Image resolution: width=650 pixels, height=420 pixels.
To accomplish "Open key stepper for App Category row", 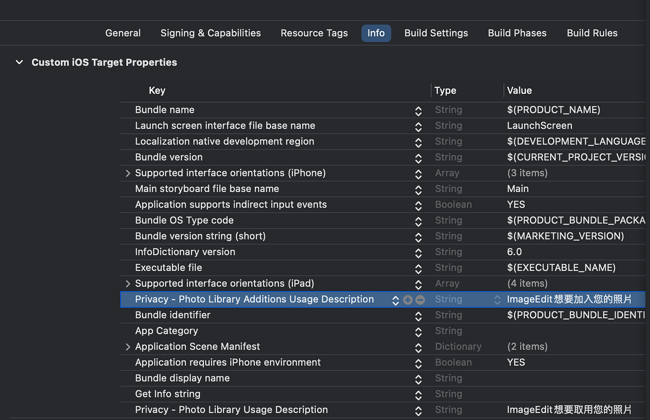I will tap(418, 332).
